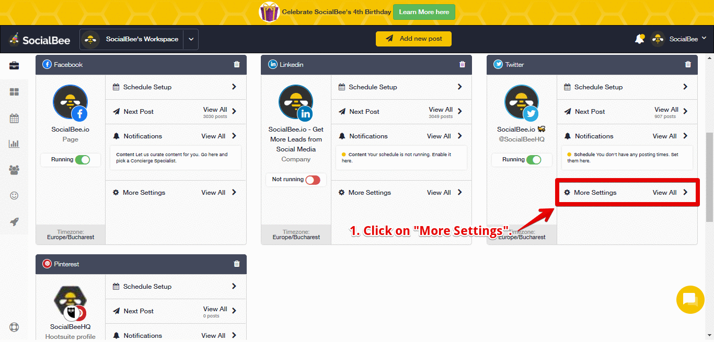Delete the Twitter profile with trash icon
This screenshot has width=714, height=342.
[x=688, y=65]
